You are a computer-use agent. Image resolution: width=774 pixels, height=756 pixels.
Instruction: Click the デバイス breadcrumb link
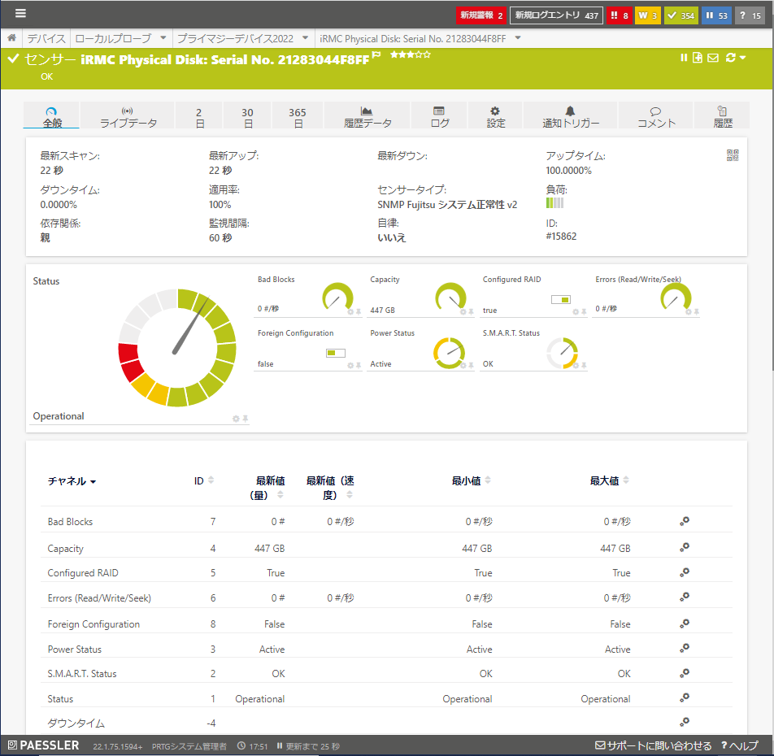[x=46, y=38]
